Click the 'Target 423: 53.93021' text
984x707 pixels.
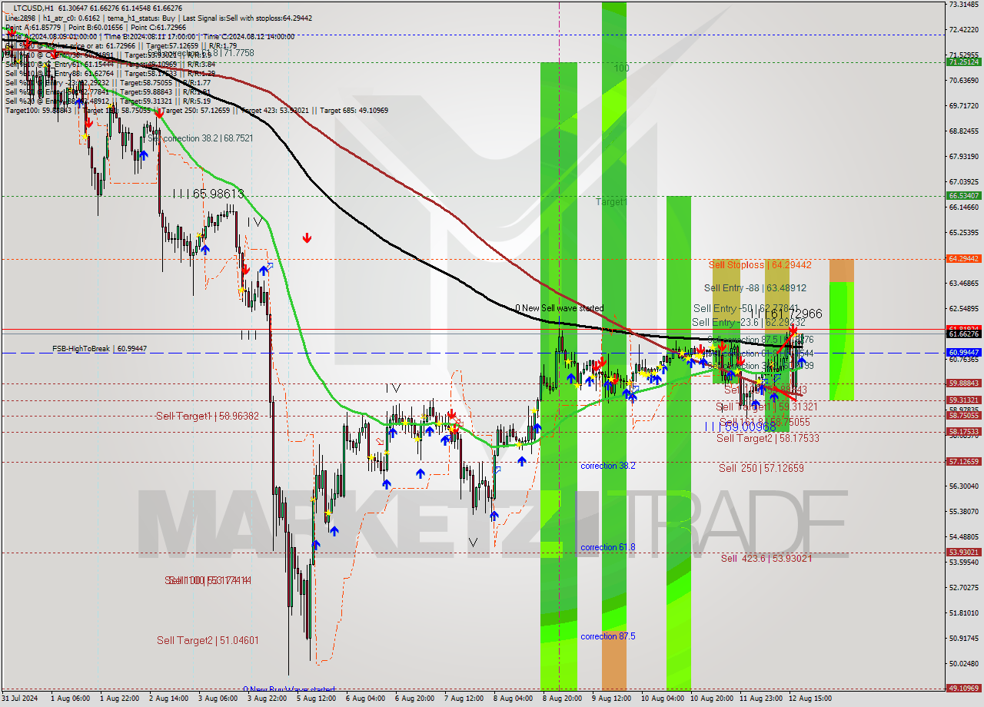click(x=274, y=111)
